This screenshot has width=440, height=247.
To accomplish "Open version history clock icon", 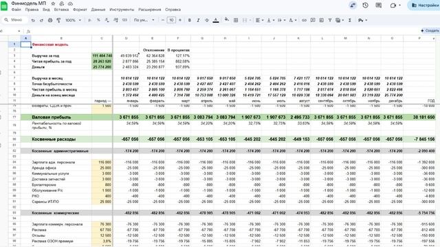I will 365,5.
